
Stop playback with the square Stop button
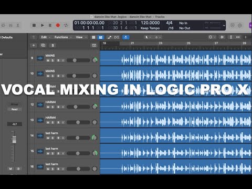point(34,25)
